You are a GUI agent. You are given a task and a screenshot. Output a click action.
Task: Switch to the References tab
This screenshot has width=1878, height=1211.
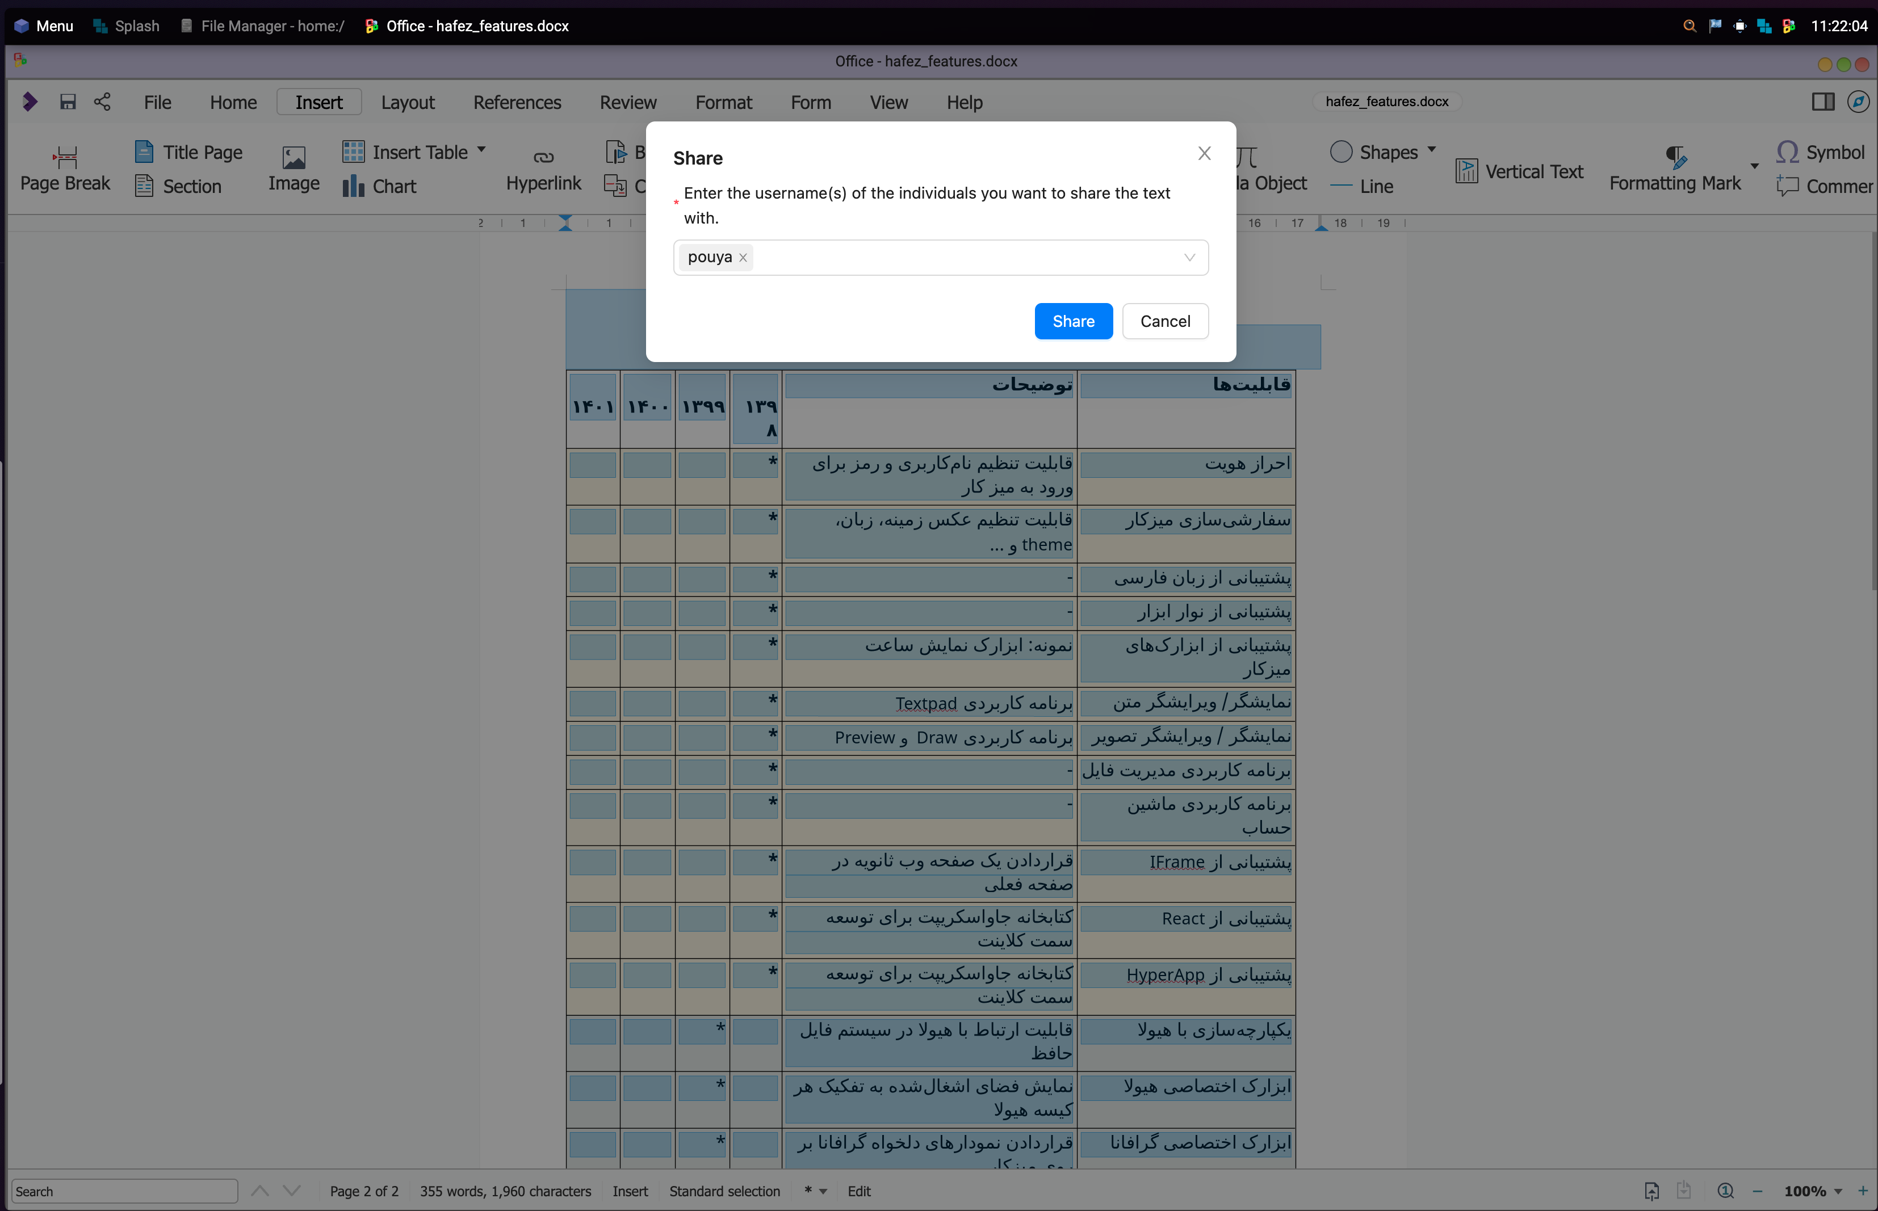coord(517,102)
